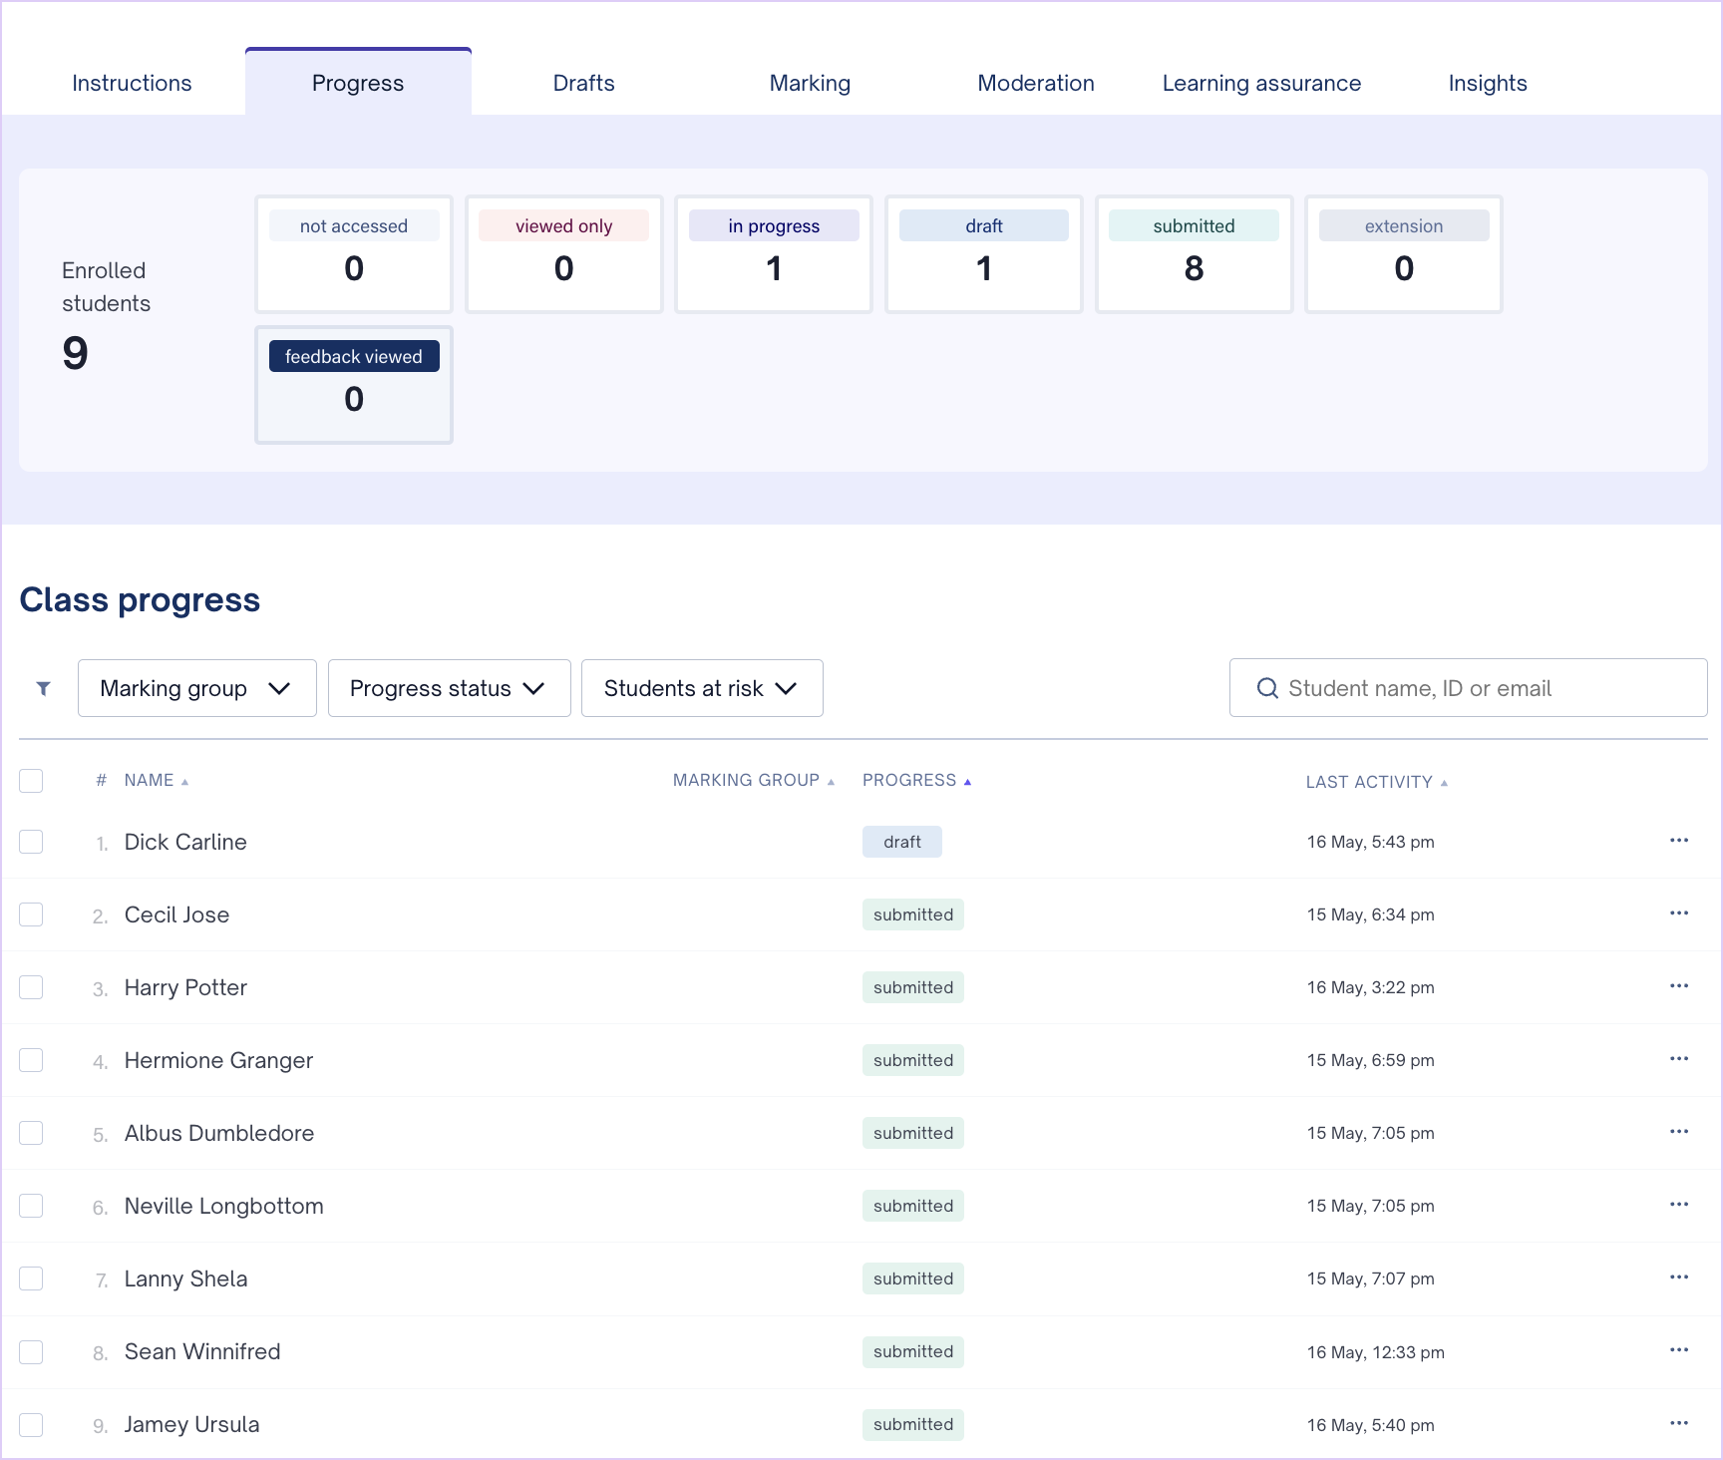Image resolution: width=1723 pixels, height=1460 pixels.
Task: Click the submitted count summary card
Action: [1194, 254]
